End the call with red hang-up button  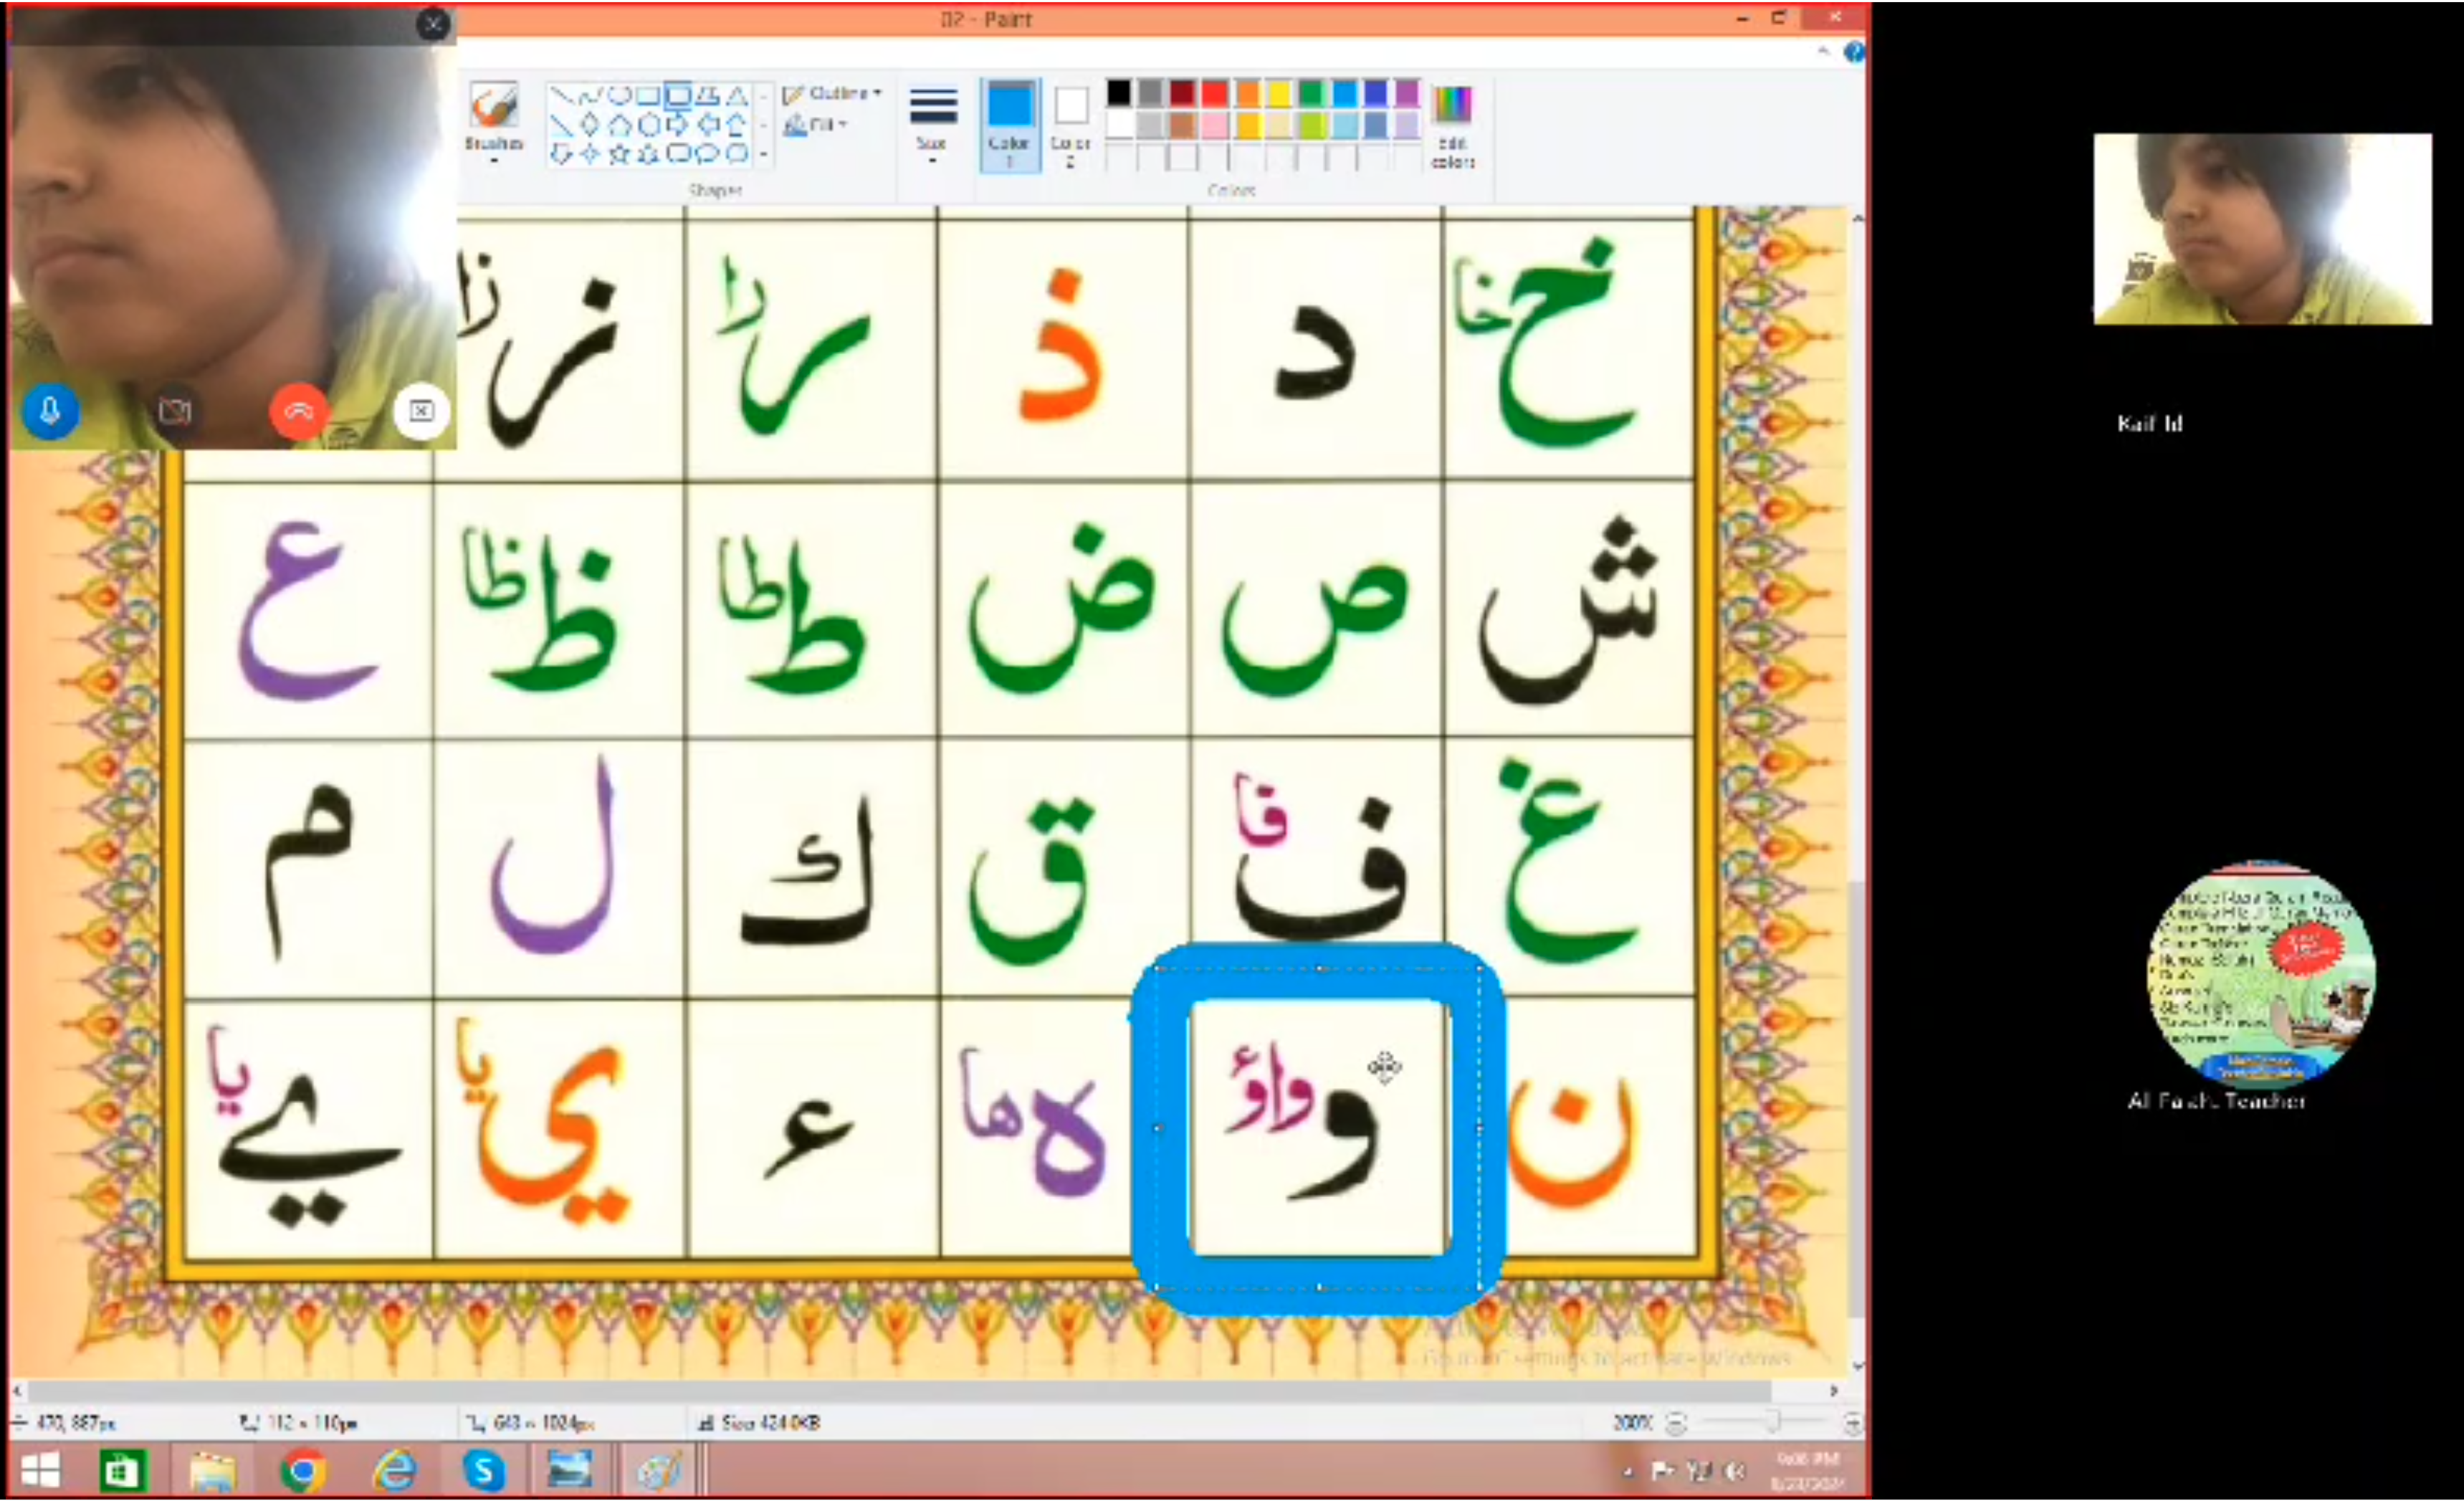298,411
